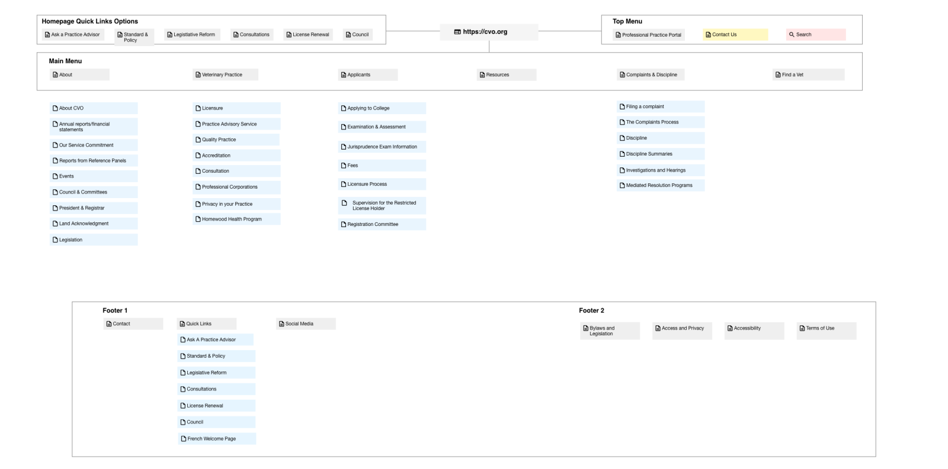The height and width of the screenshot is (469, 948).
Task: Click the page icon next to Social Media
Action: pos(281,324)
